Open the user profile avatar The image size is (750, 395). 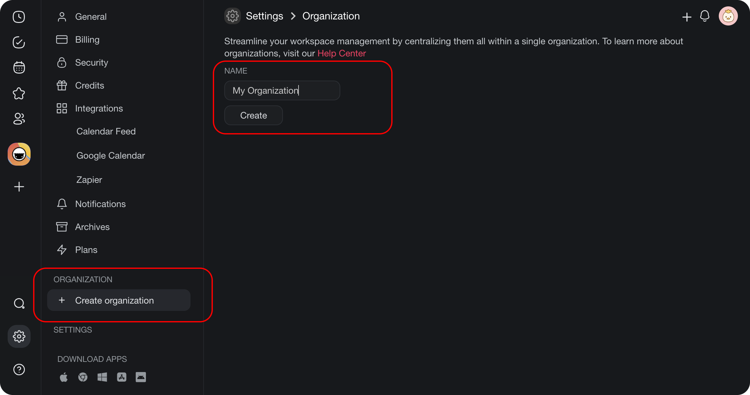[728, 16]
